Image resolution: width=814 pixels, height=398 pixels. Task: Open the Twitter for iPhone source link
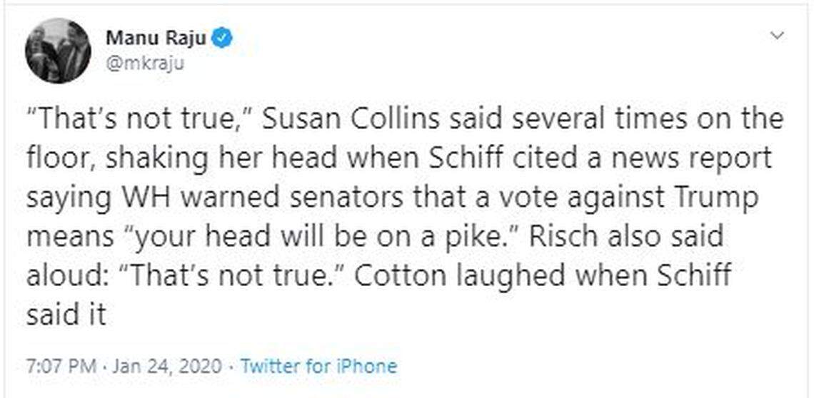[318, 367]
